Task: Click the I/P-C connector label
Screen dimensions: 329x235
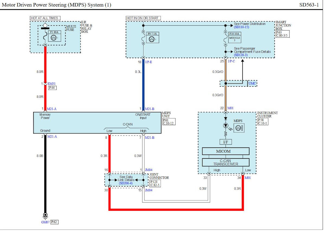Action: pos(231,61)
